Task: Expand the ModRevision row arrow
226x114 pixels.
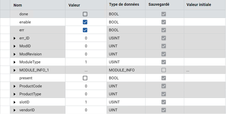Action: [14, 54]
